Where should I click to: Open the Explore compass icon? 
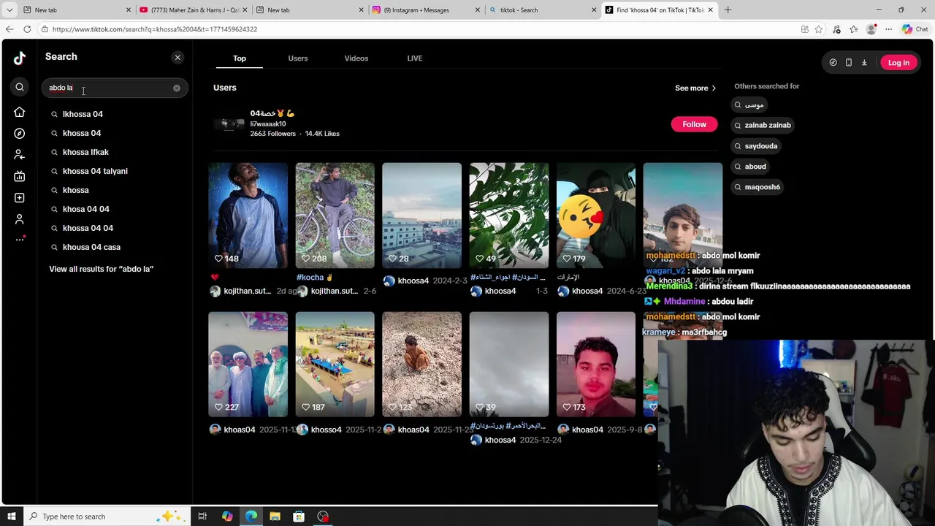tap(20, 134)
